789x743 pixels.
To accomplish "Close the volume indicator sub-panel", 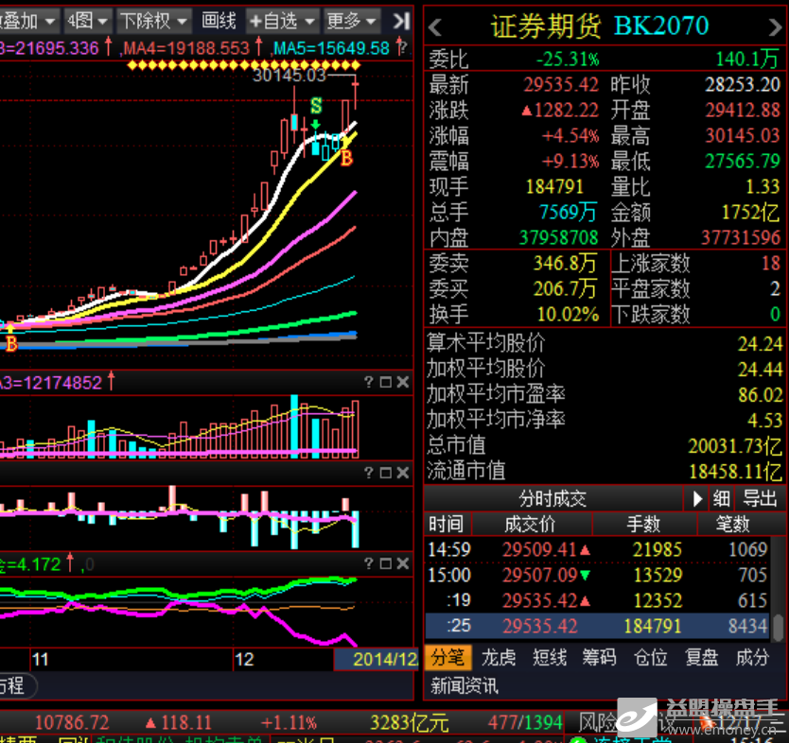I will point(402,382).
